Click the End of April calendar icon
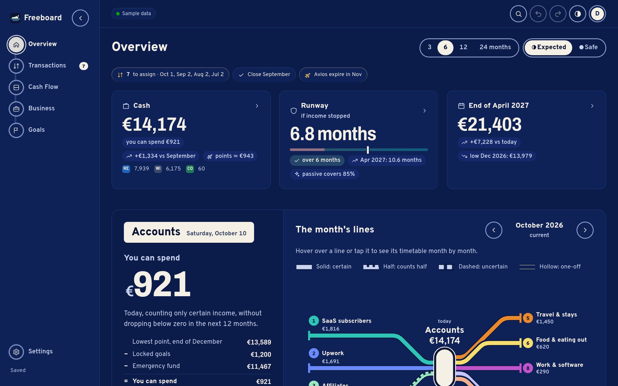 pyautogui.click(x=461, y=106)
